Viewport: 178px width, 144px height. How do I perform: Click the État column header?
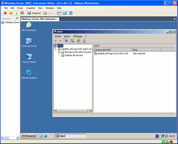[x=147, y=50]
